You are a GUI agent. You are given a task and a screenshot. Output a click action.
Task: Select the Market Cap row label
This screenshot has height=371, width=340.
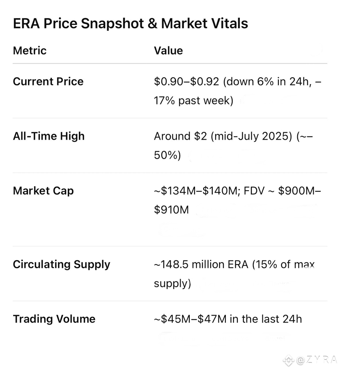coord(43,191)
